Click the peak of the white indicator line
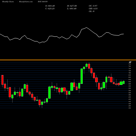Image resolution: width=136 pixels, height=136 pixels. tap(86, 27)
